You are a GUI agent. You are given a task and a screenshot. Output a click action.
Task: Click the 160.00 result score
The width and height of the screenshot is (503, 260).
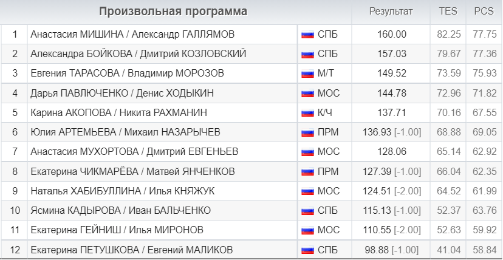tap(391, 35)
